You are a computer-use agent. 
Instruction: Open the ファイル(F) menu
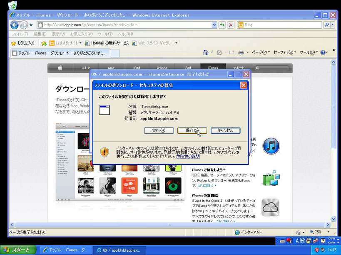pyautogui.click(x=20, y=34)
